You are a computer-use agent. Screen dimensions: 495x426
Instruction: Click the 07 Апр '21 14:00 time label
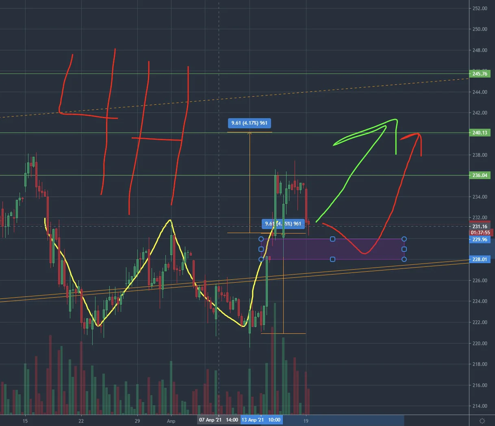(x=218, y=420)
